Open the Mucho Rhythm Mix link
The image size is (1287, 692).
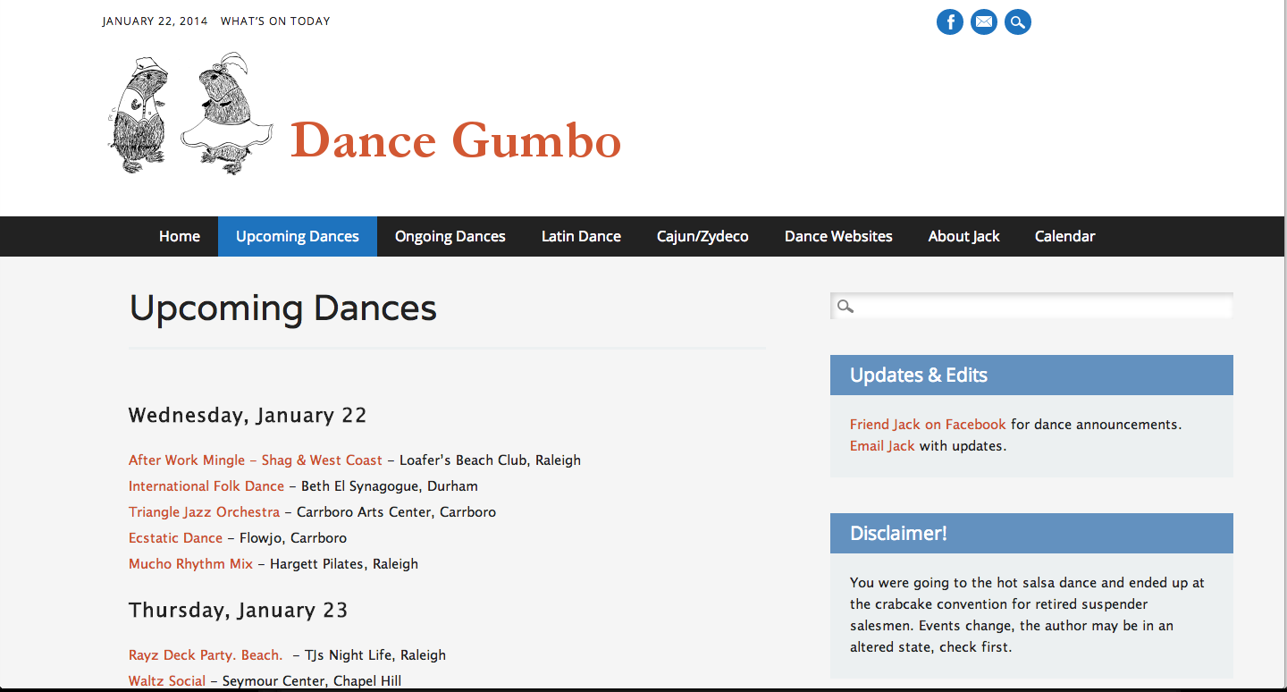[191, 564]
